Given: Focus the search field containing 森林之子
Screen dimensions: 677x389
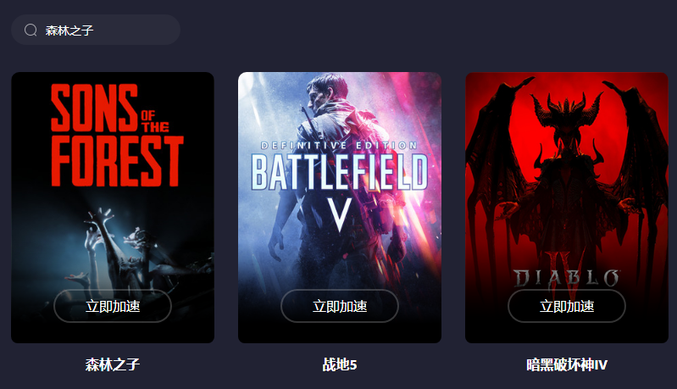Looking at the screenshot, I should click(96, 30).
